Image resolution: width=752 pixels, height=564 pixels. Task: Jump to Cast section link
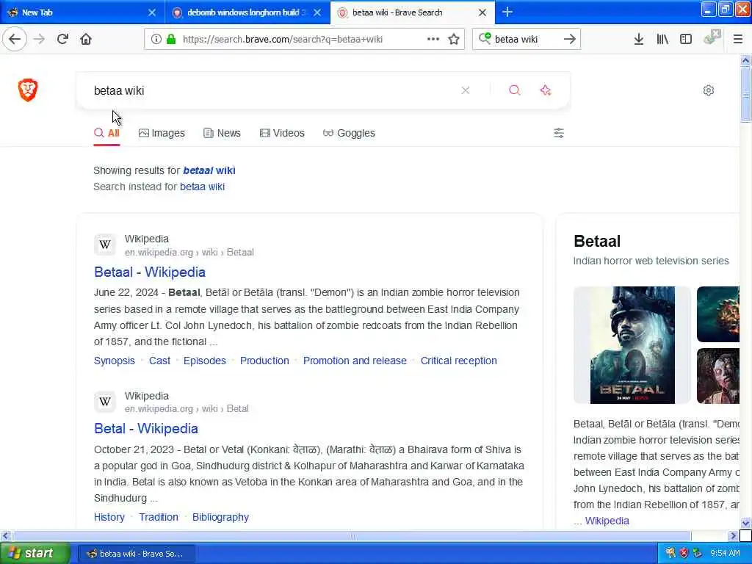[x=159, y=361]
